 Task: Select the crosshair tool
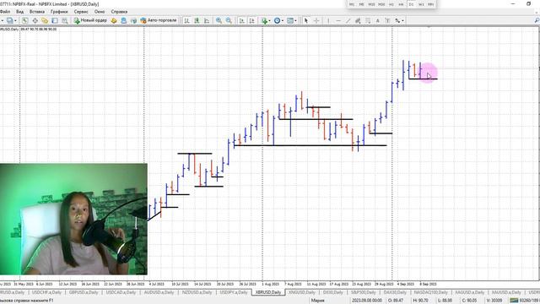(x=316, y=20)
